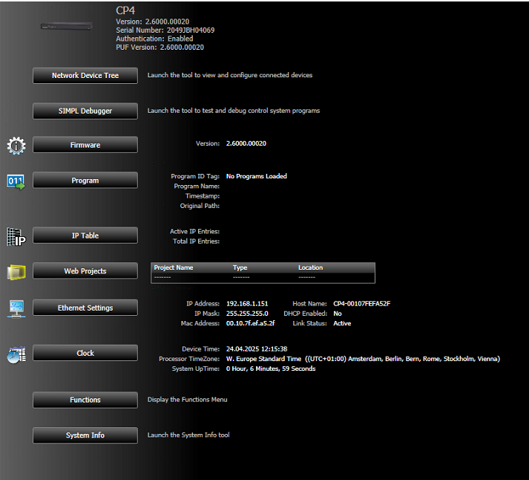
Task: Open the IP Table button
Action: [x=85, y=236]
